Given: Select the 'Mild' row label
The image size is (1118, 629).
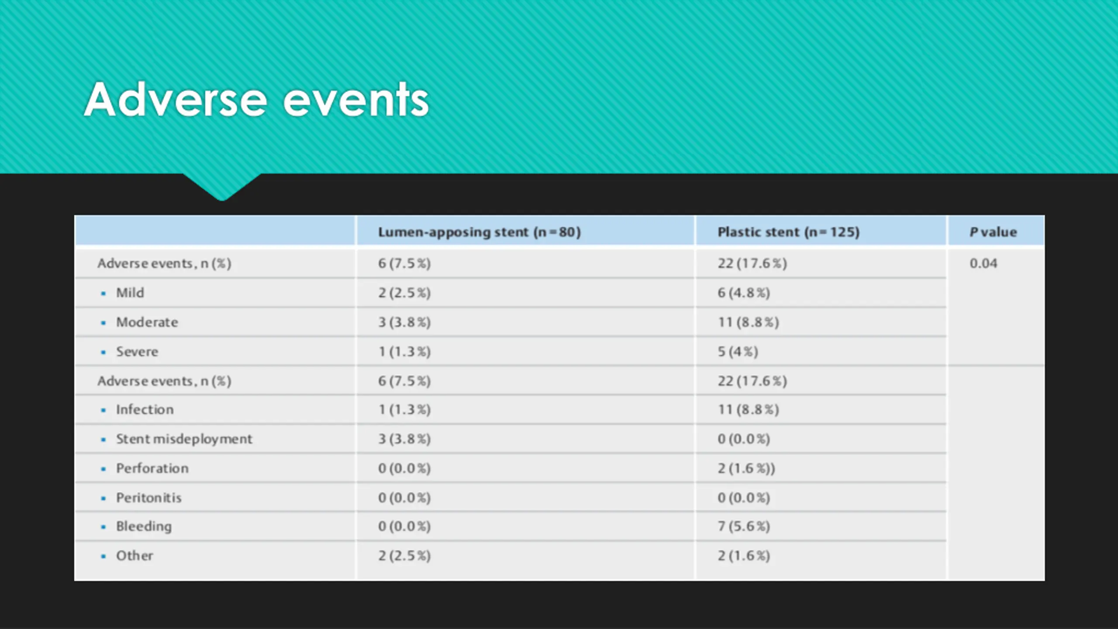Looking at the screenshot, I should pyautogui.click(x=130, y=293).
